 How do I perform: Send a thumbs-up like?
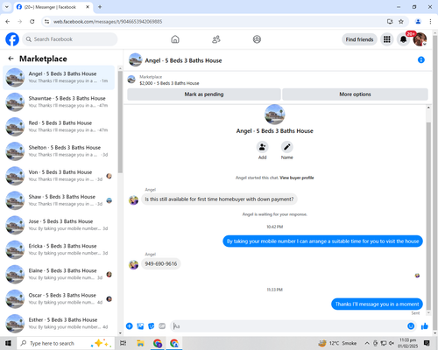pos(425,326)
